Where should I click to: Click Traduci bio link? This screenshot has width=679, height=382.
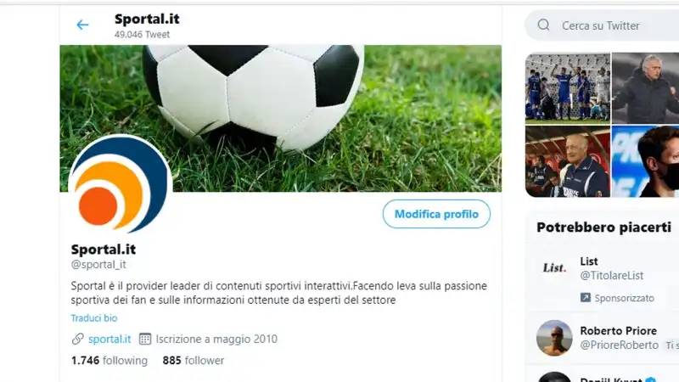coord(94,317)
